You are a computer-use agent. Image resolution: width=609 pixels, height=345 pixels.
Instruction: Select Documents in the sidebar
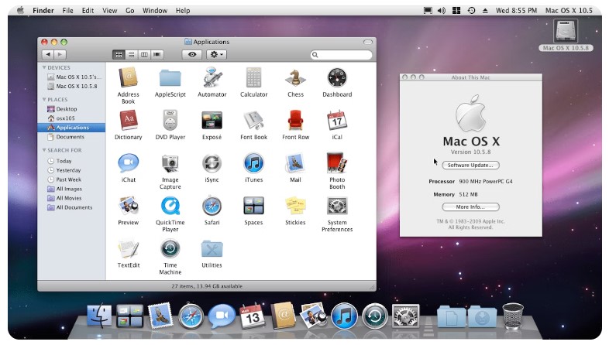[71, 137]
